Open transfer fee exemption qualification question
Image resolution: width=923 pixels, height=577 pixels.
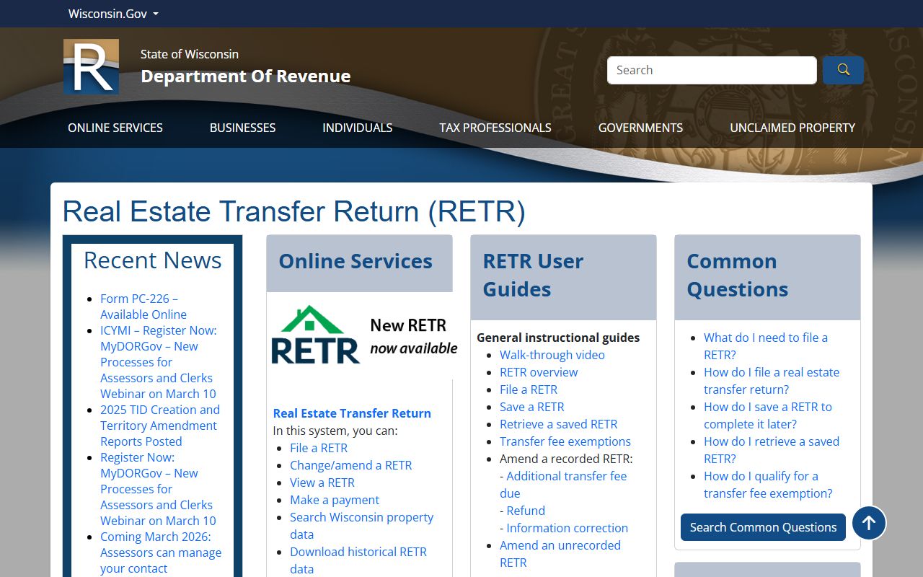coord(768,485)
